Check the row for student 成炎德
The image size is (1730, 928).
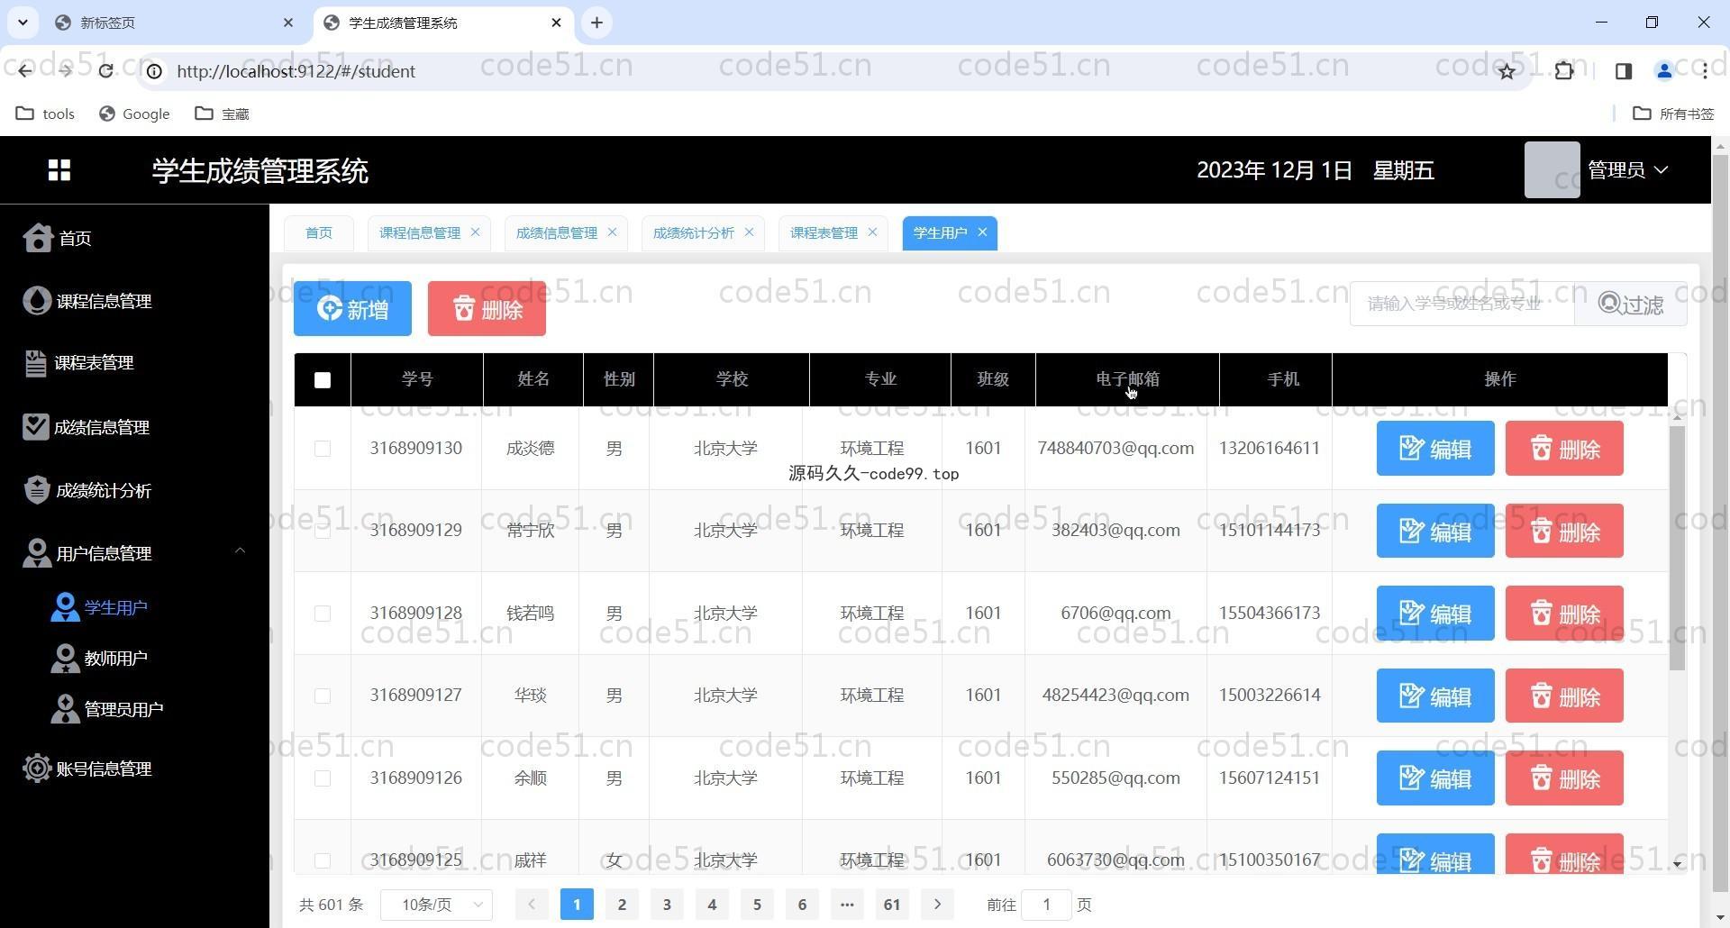pos(323,449)
